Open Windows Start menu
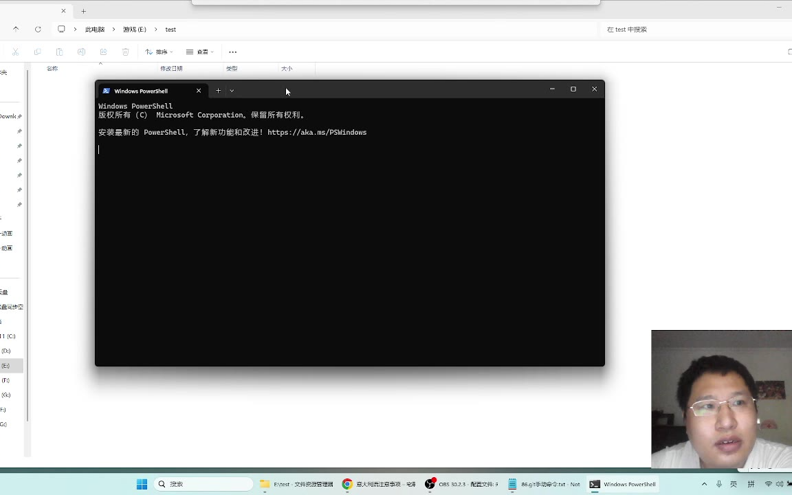The image size is (792, 495). [x=142, y=484]
